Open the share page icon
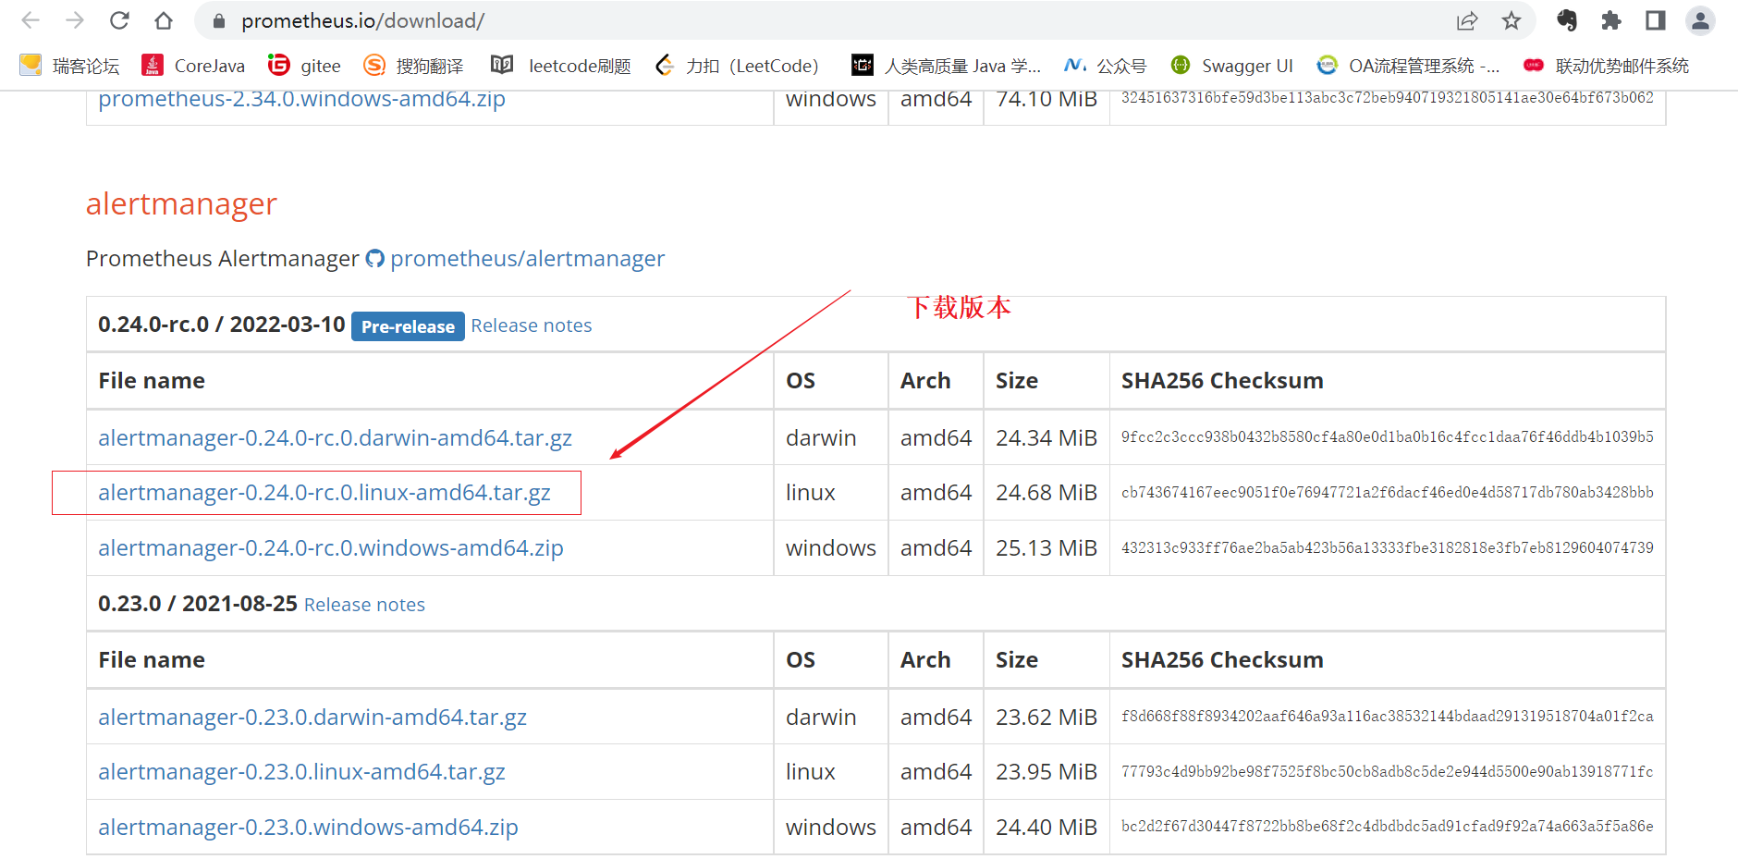Image resolution: width=1738 pixels, height=859 pixels. coord(1467,20)
